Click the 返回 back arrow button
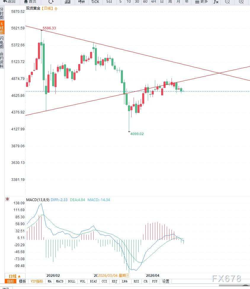Viewport: 250px width, 289px height. (x=9, y=1)
